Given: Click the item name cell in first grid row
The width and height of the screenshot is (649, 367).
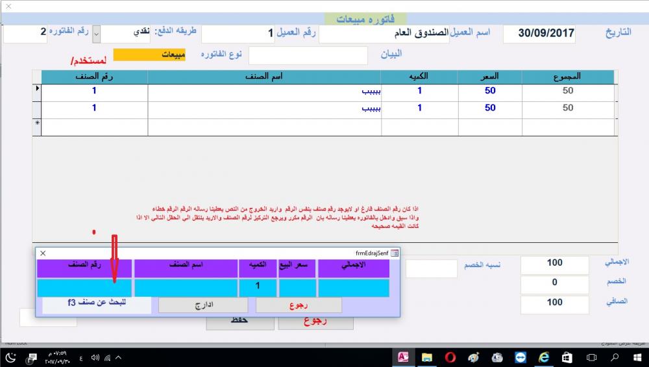Looking at the screenshot, I should [265, 92].
